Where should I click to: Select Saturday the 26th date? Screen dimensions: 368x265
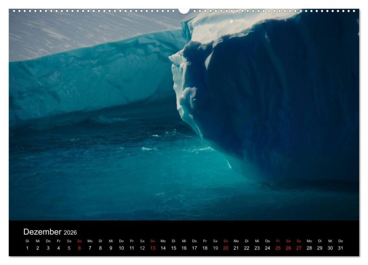pos(289,248)
